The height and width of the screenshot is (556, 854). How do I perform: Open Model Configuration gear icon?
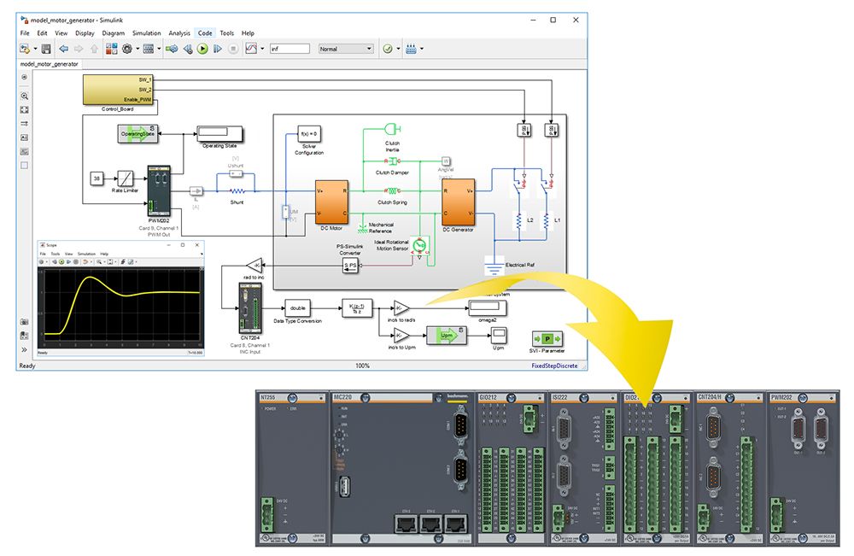127,49
